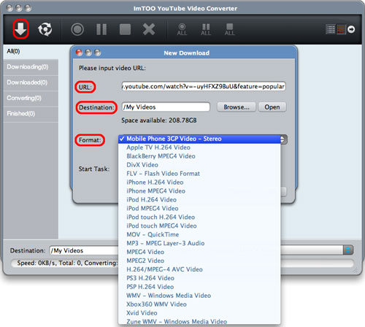Choose WMV - Windows Media Video
Viewport: 365px width, 327px height.
[199, 296]
